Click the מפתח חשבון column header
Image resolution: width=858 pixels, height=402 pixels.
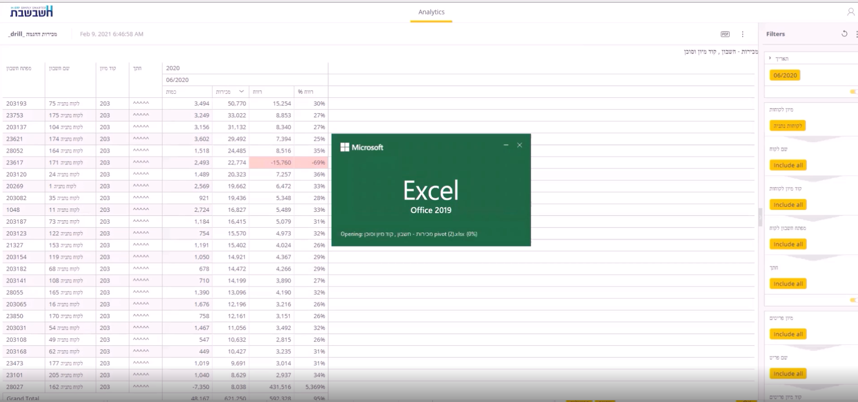click(x=19, y=69)
